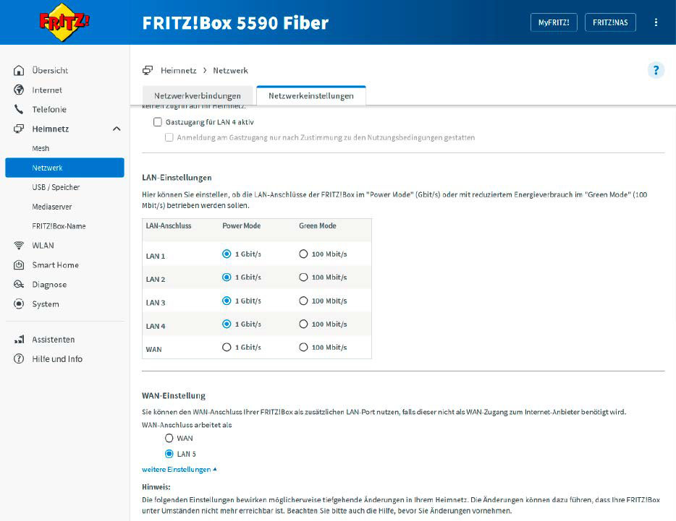Click the FRITZ! logo

(64, 22)
